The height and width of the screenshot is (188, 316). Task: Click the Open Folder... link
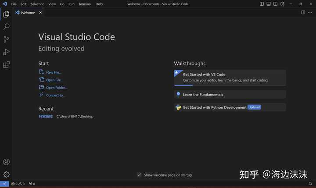click(x=57, y=88)
